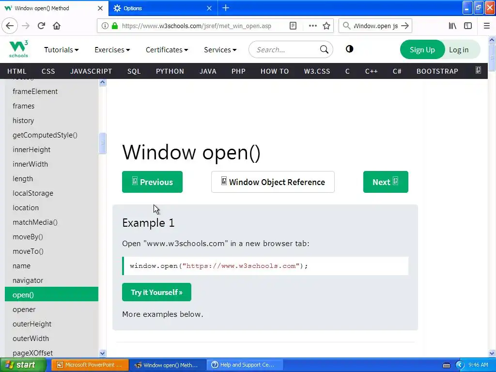496x372 pixels.
Task: Open matchMedia() in the sidebar
Action: click(35, 222)
